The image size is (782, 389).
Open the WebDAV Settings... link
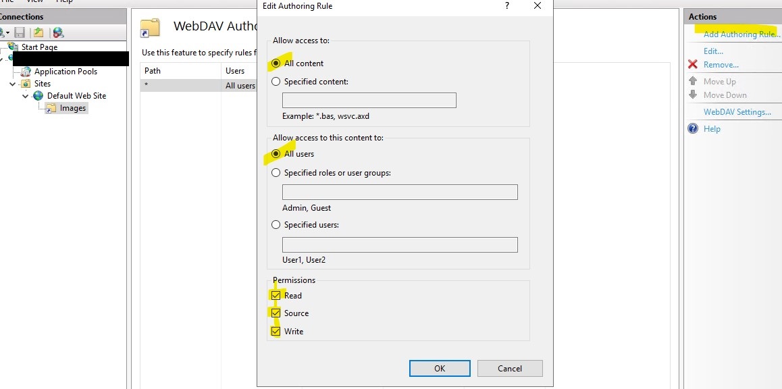click(x=737, y=111)
